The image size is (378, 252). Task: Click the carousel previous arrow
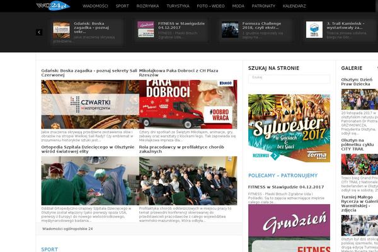point(39,32)
